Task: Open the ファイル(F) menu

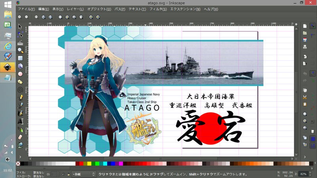Action: point(26,9)
